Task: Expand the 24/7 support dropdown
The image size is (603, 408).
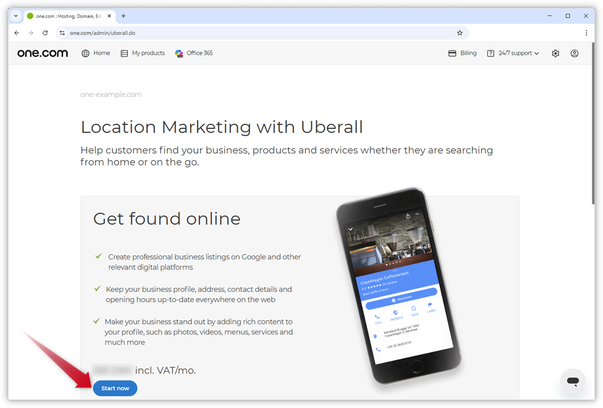Action: tap(512, 53)
